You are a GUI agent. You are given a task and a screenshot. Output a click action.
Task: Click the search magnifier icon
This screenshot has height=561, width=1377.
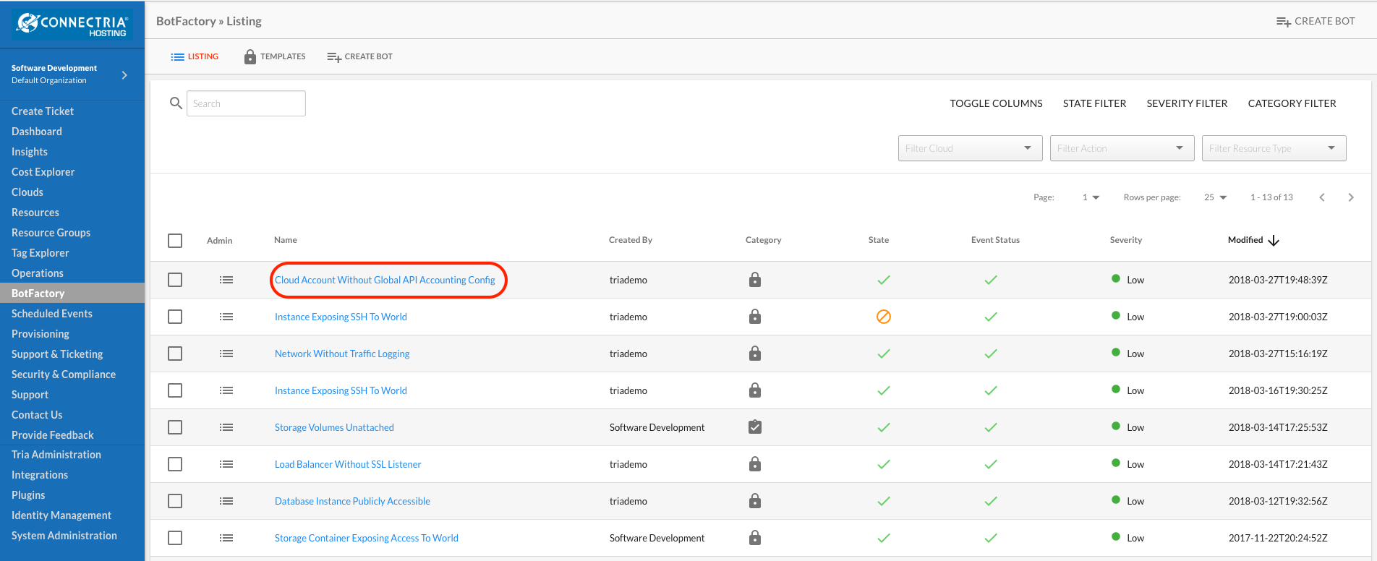click(x=176, y=103)
